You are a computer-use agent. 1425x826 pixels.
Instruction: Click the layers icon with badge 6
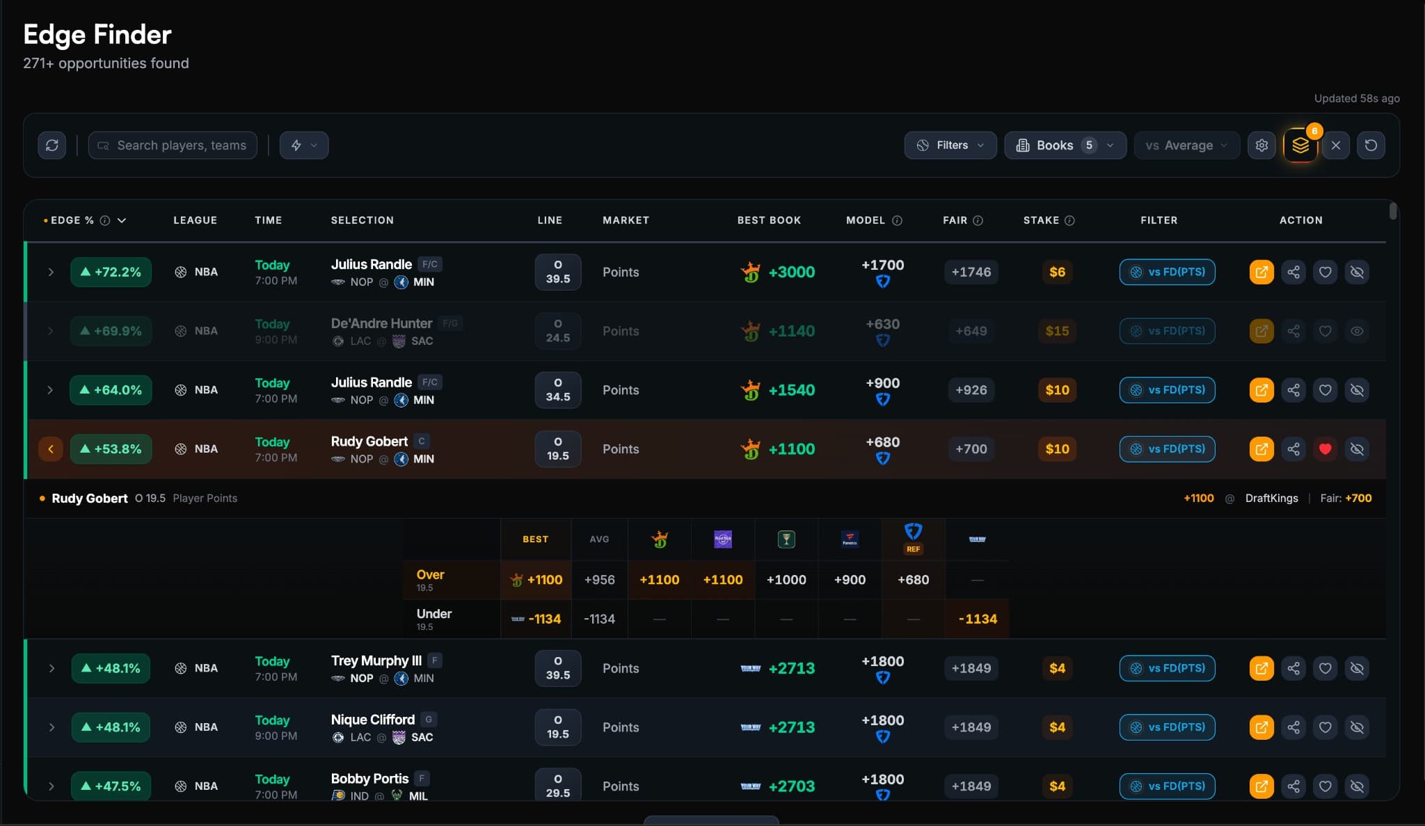pos(1300,145)
